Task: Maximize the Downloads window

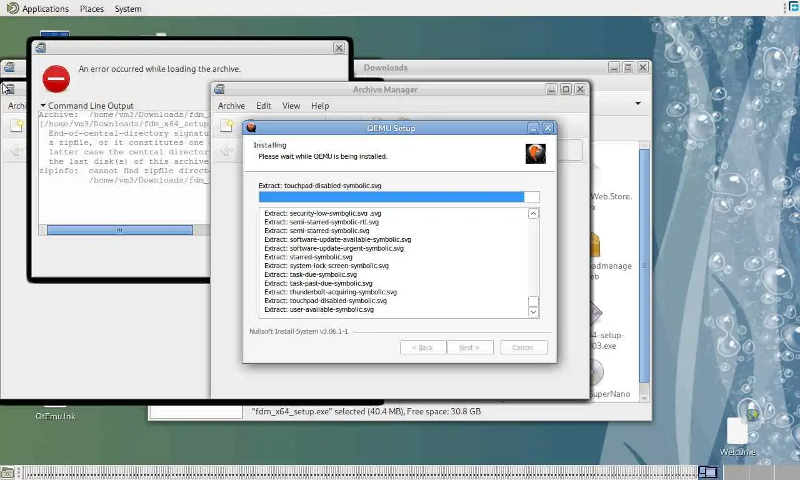Action: tap(628, 67)
